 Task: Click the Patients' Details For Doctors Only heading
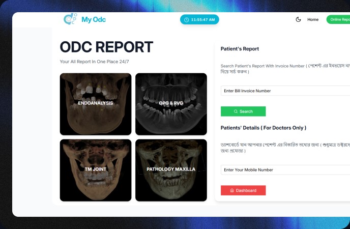pyautogui.click(x=264, y=128)
